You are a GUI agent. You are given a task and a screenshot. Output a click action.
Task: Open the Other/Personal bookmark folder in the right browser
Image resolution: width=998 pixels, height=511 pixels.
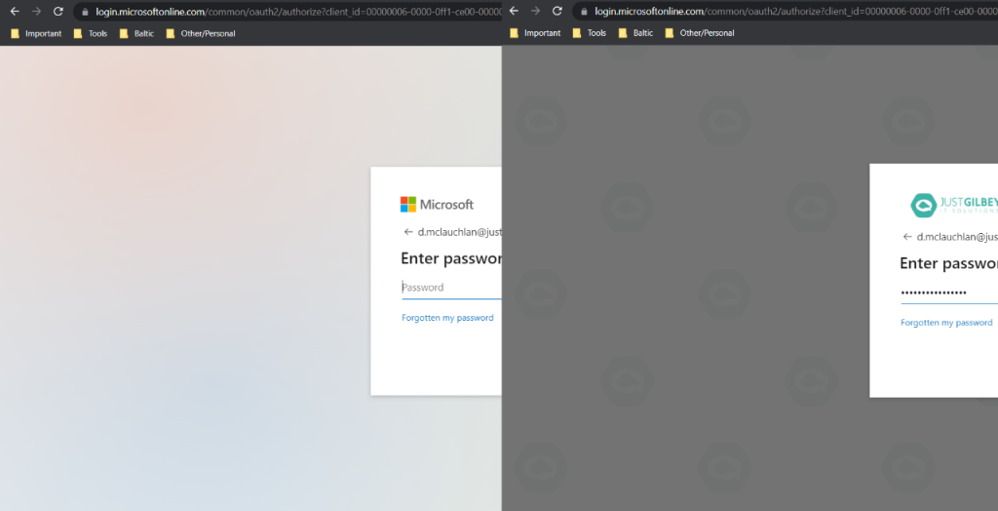point(700,32)
